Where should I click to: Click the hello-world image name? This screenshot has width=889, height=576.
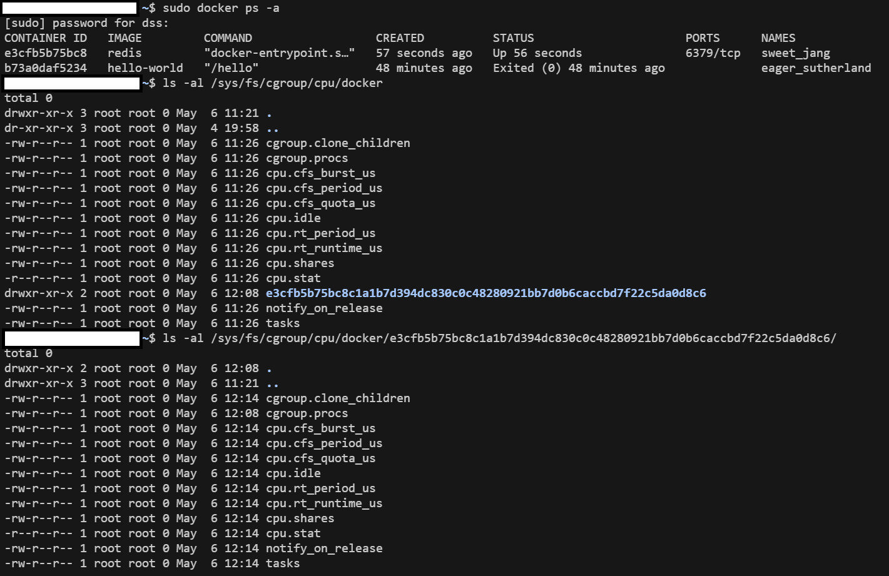(x=145, y=68)
